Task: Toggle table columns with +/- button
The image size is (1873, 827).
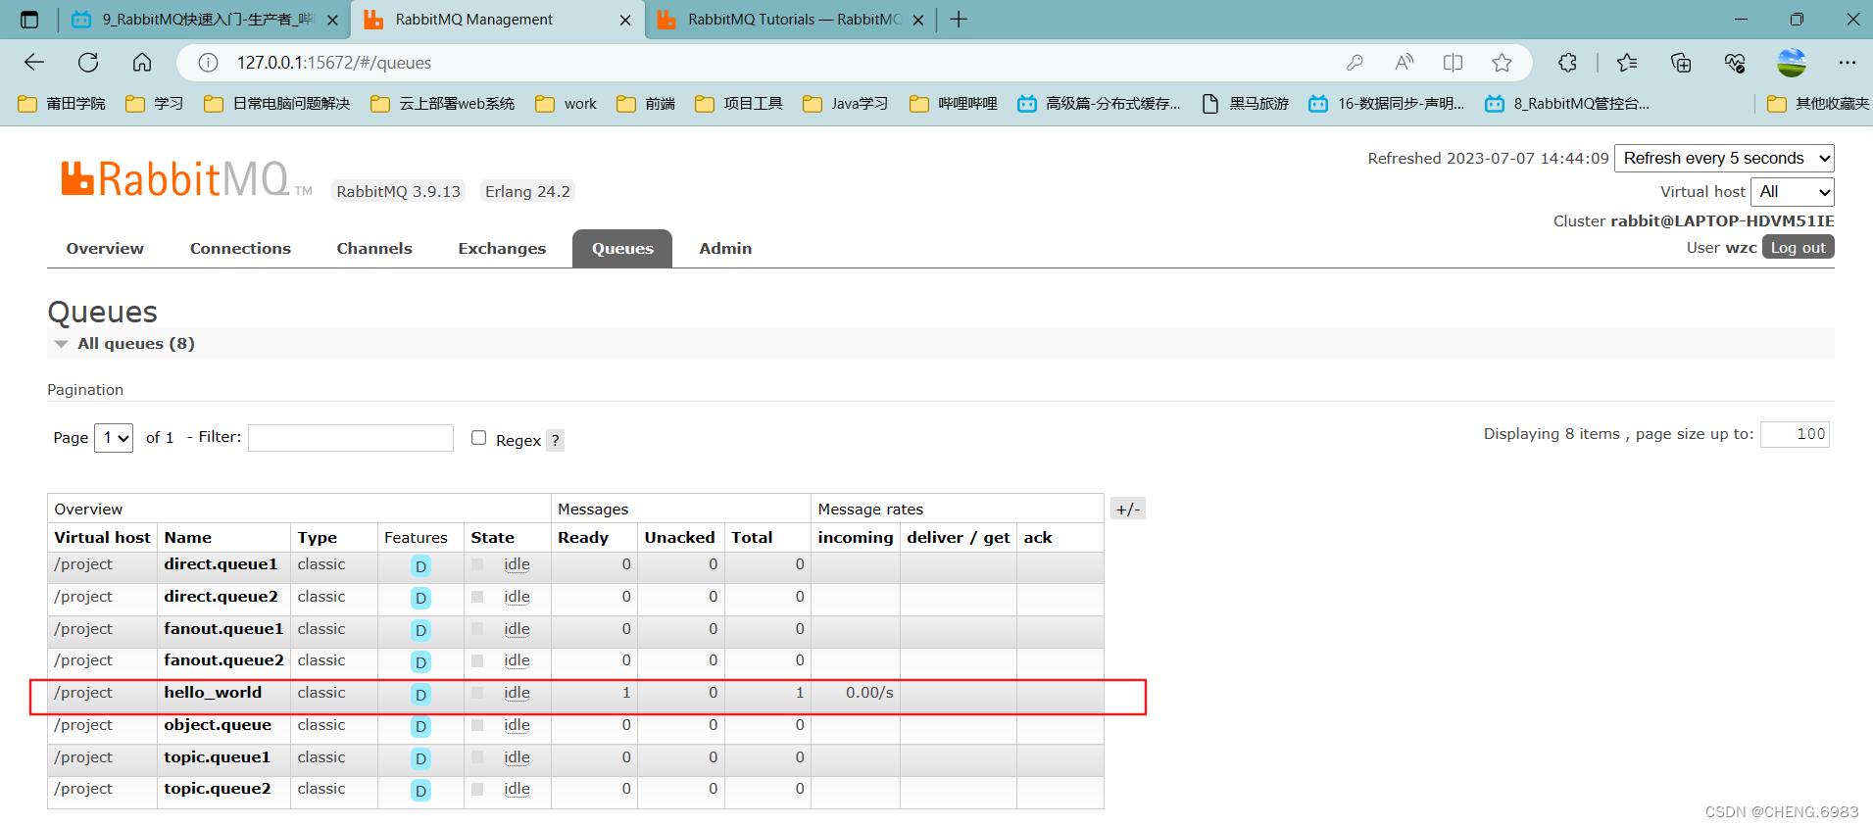Action: 1128,510
